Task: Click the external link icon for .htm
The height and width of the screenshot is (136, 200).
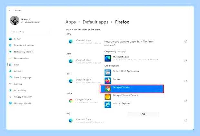Action: (185, 42)
